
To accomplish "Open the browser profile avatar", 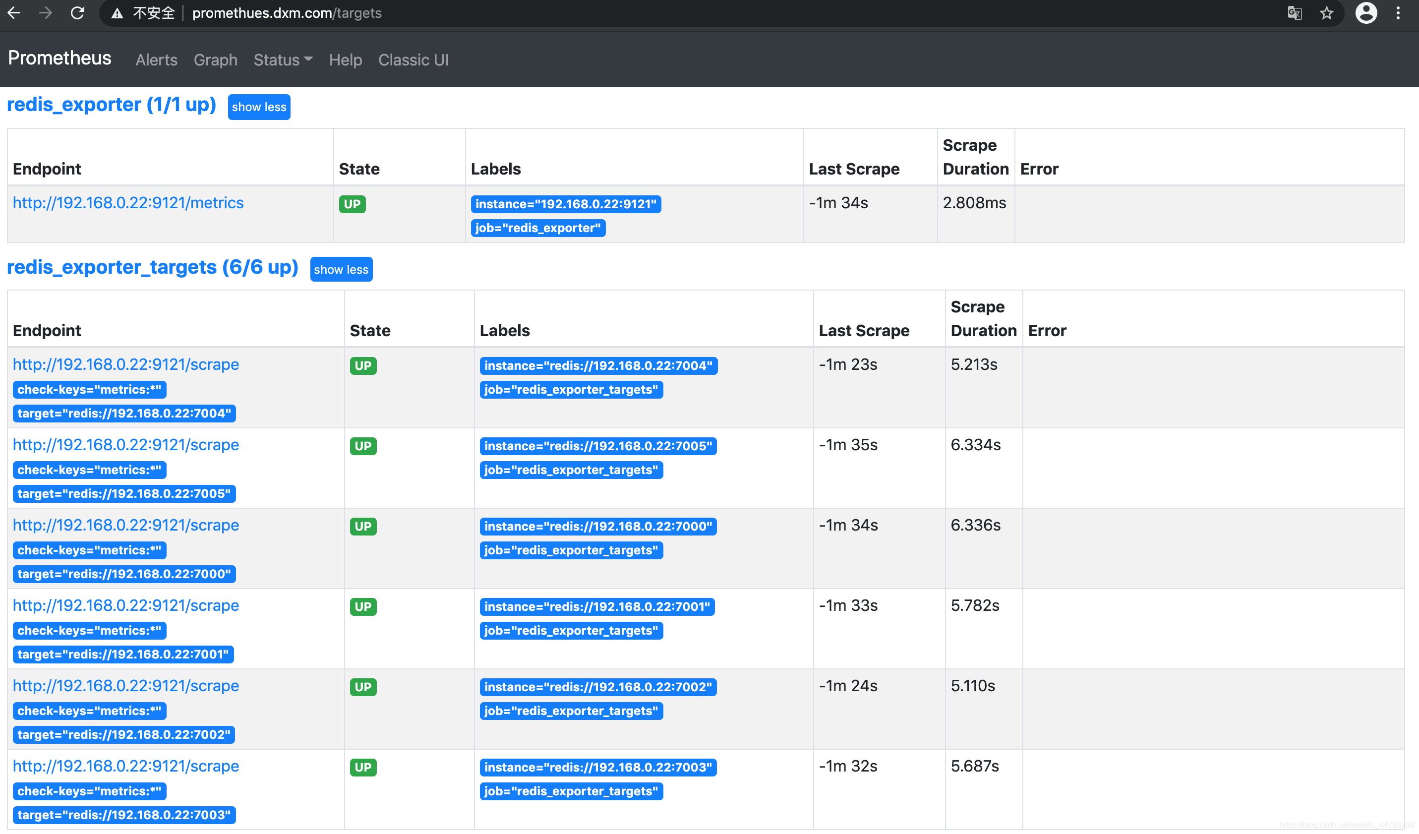I will (x=1365, y=13).
